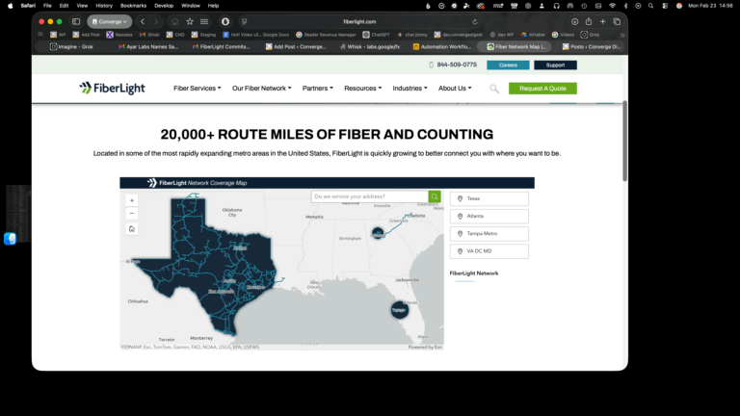Viewport: 740px width, 416px height.
Task: Open the home page icon in toolbar
Action: click(x=174, y=22)
